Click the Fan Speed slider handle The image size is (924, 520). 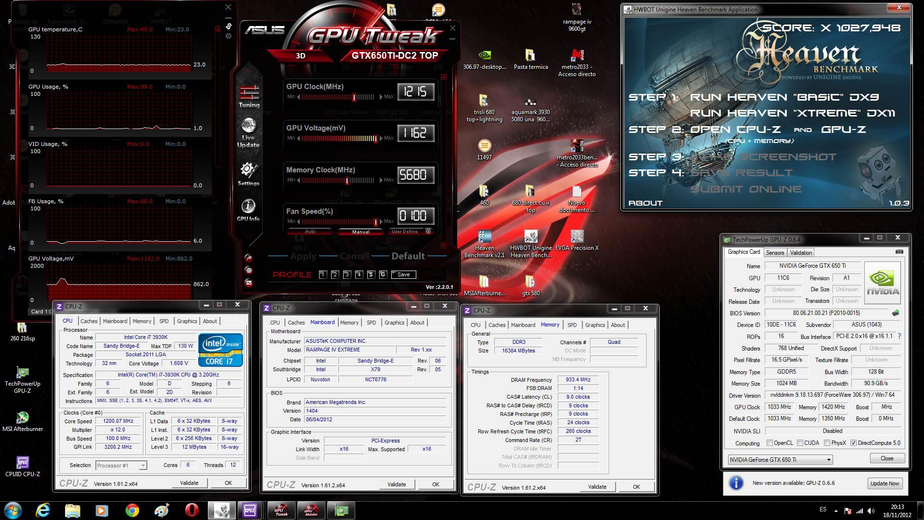(x=375, y=222)
